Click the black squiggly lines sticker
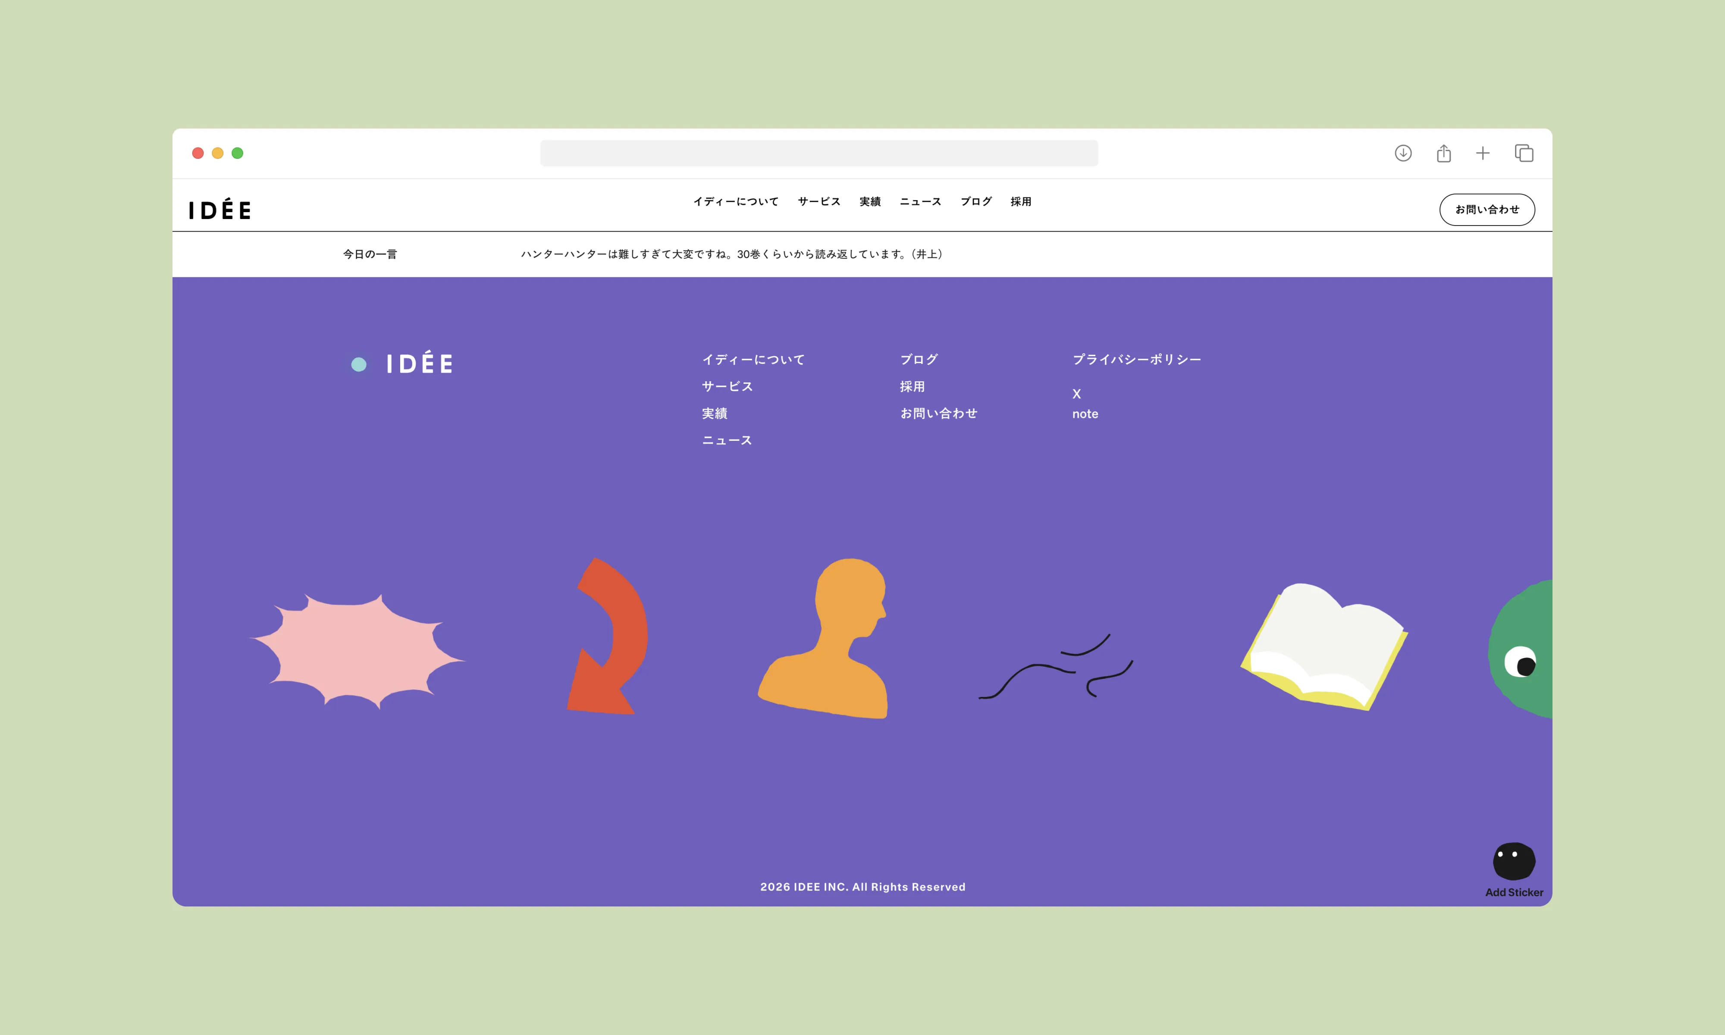1725x1035 pixels. [1056, 666]
